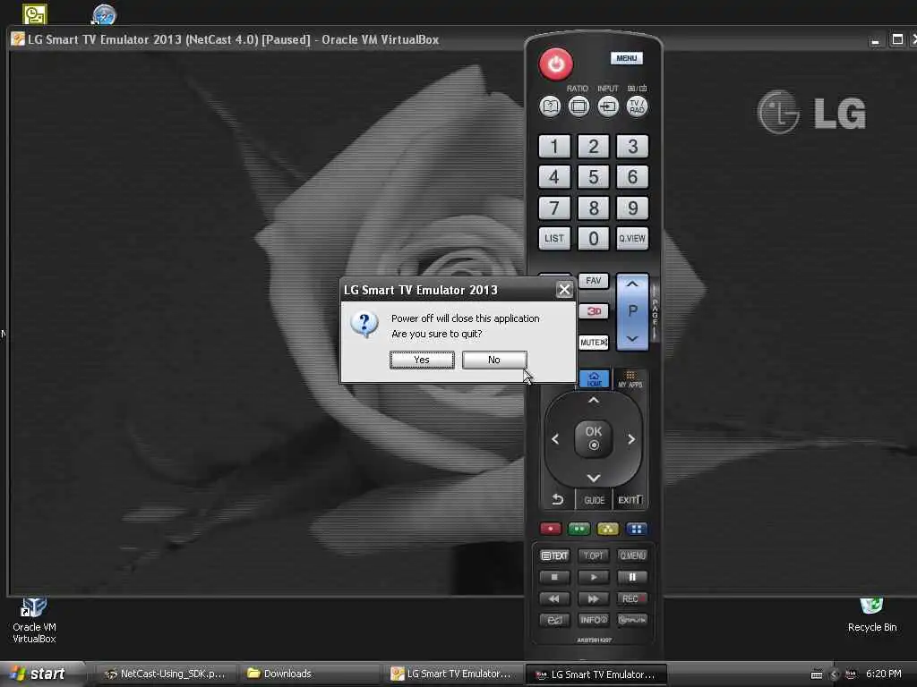Click the stop playback button on remote
Viewport: 917px width, 687px height.
click(554, 577)
